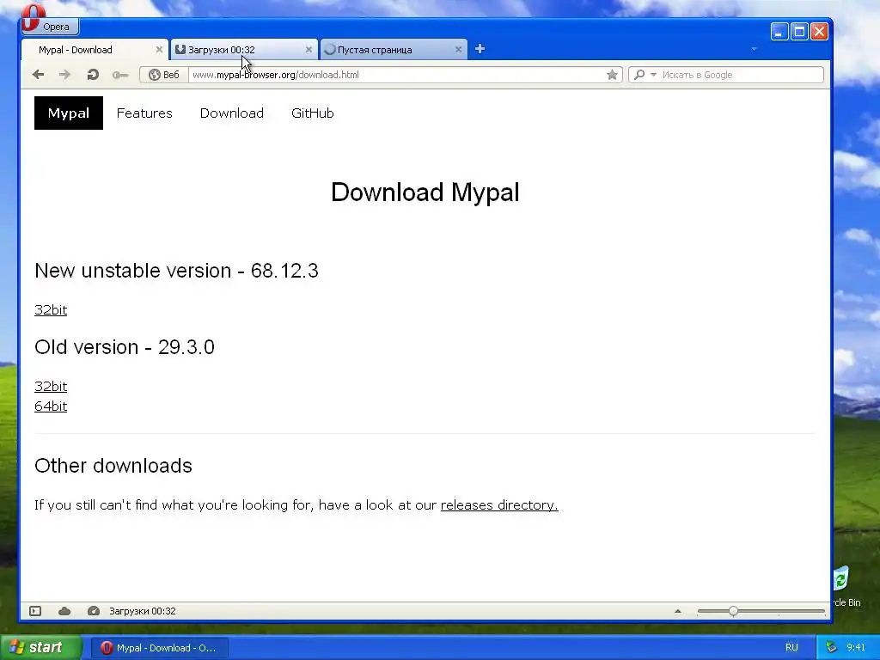Open the Opera main menu button
Screen dimensions: 880x660
[x=50, y=26]
